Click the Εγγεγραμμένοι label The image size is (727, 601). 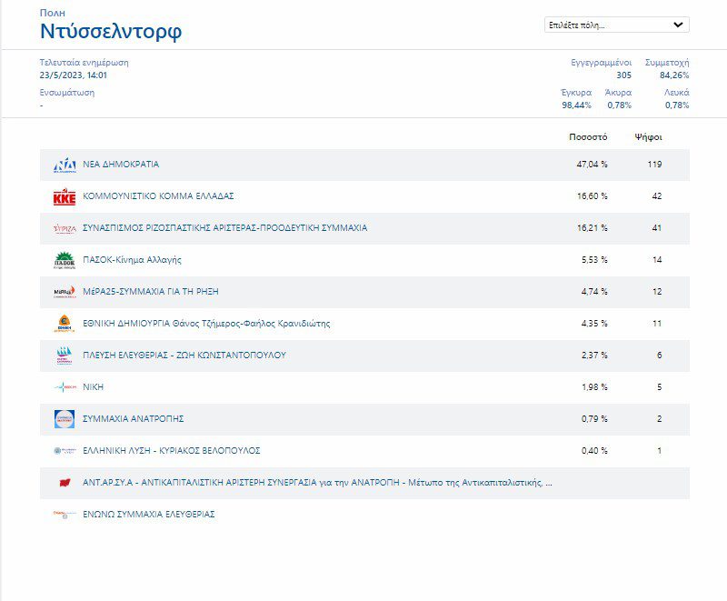[x=602, y=63]
